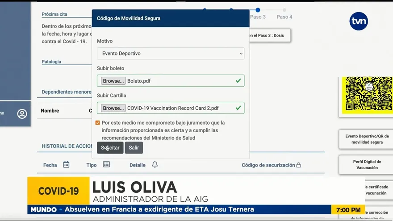Click the Paso 3 : Dosis button
This screenshot has height=221, width=393.
(x=270, y=35)
